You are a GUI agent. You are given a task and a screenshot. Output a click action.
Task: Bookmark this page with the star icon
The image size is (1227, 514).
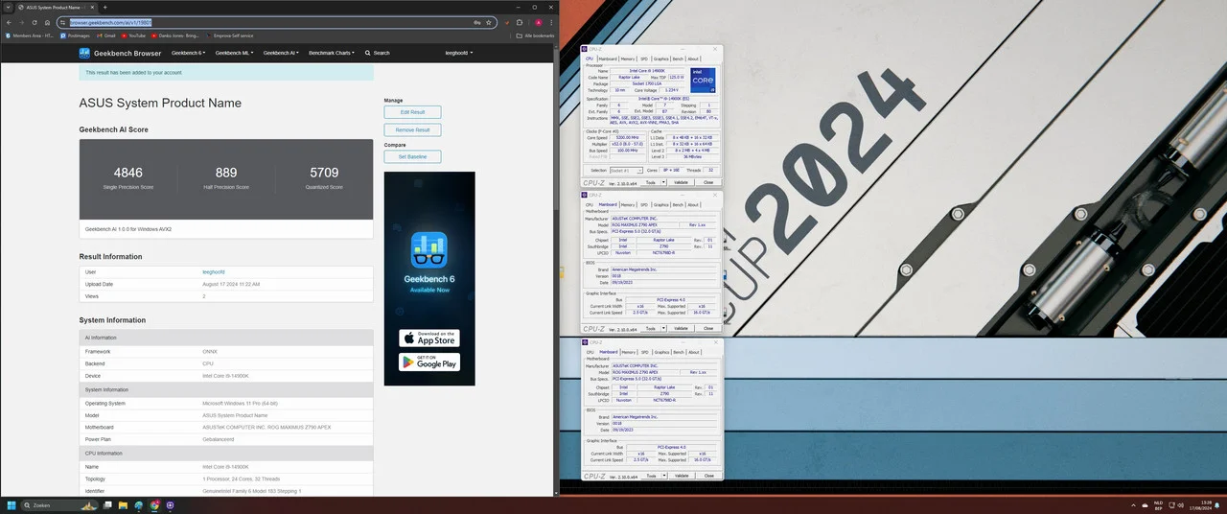489,22
